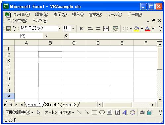Expand the Name Box dropdown arrow
This screenshot has height=125, width=165.
point(46,36)
